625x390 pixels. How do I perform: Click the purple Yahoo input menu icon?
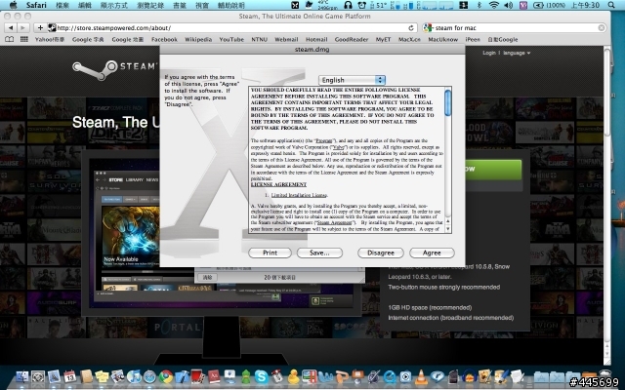coord(523,5)
